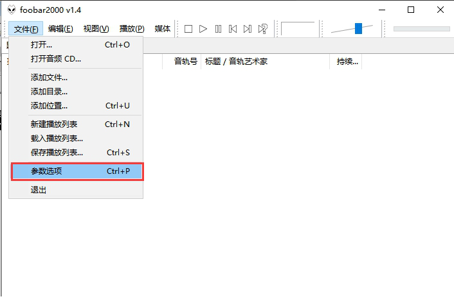Choose 添加目录... menu entry

tap(77, 92)
